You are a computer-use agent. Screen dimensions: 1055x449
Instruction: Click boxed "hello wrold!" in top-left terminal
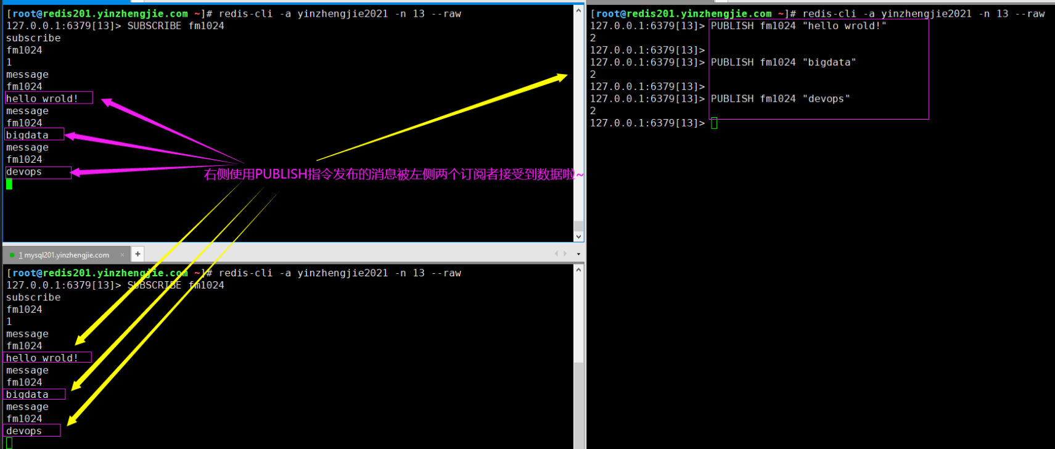[x=43, y=99]
